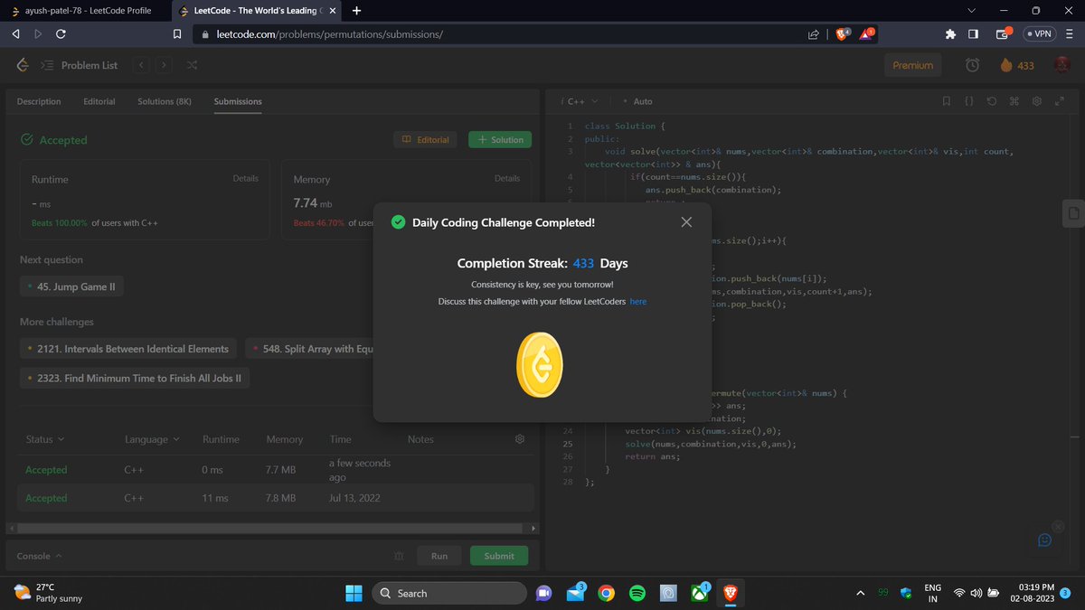1085x610 pixels.
Task: Open the user profile avatar menu
Action: tap(1062, 65)
